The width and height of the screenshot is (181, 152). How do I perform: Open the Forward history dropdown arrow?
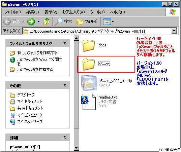pos(38,22)
